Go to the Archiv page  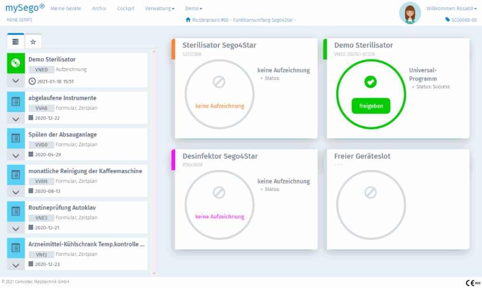point(99,8)
